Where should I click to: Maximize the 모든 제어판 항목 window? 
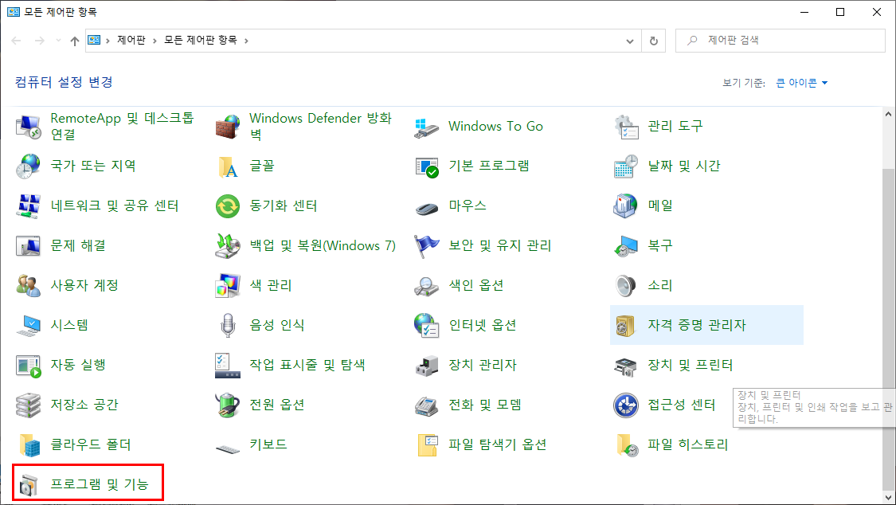click(840, 12)
